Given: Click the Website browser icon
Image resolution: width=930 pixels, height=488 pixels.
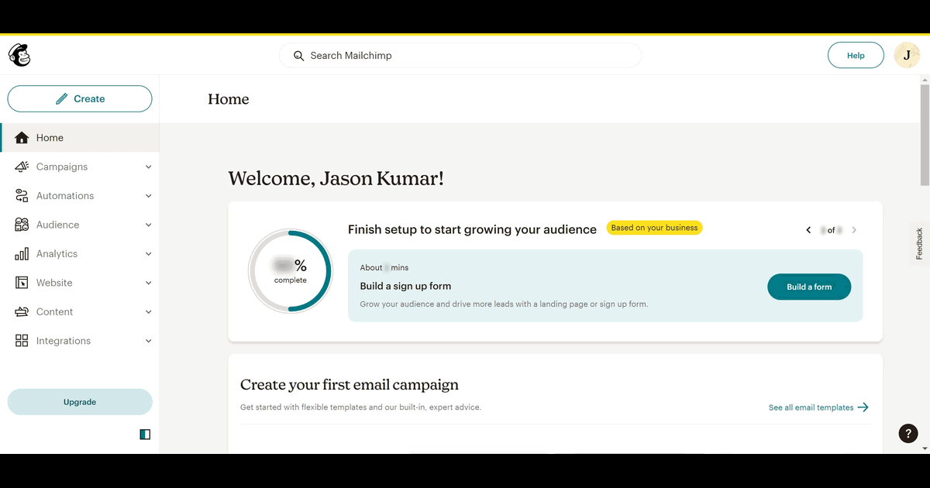Looking at the screenshot, I should [x=22, y=283].
